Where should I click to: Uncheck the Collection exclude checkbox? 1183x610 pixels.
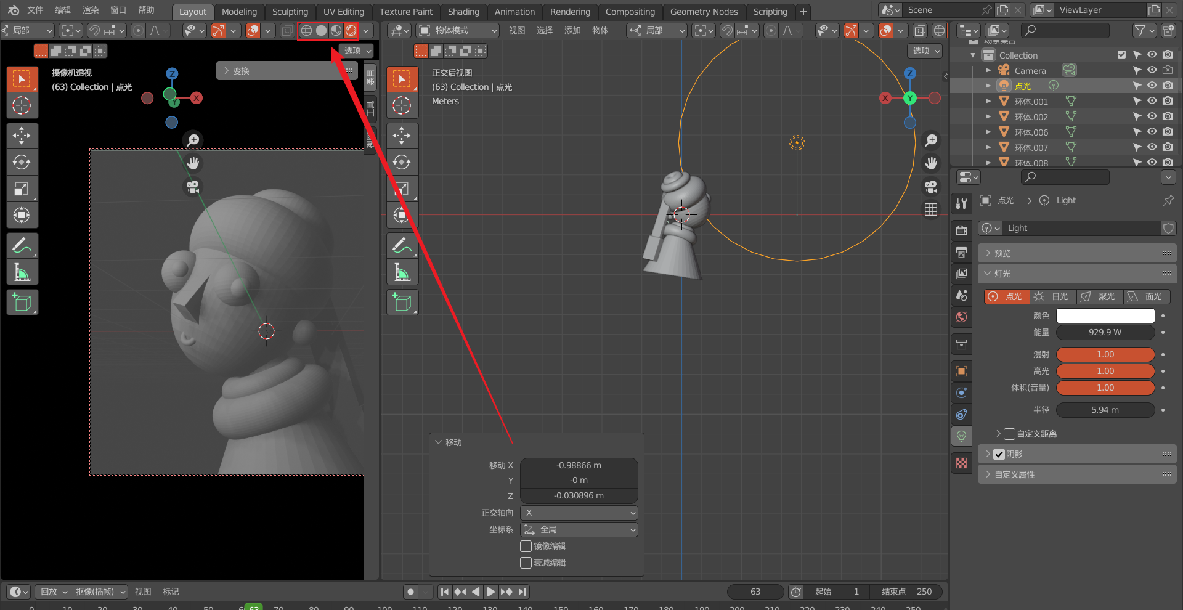point(1121,55)
